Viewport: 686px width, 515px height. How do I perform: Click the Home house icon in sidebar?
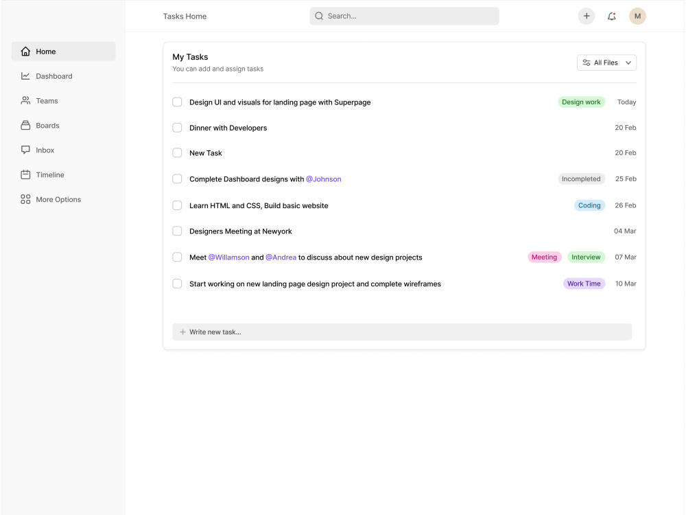(25, 51)
